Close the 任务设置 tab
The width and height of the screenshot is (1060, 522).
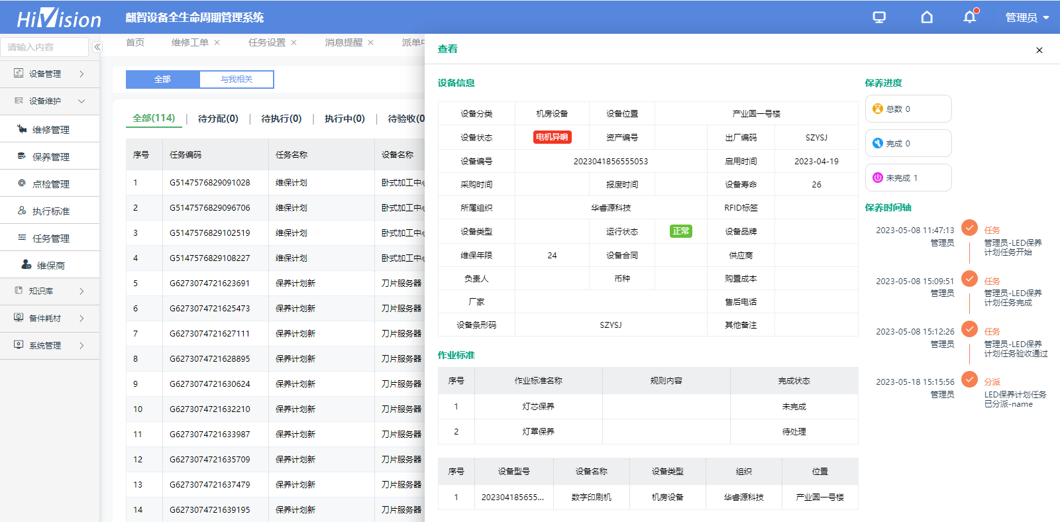[x=293, y=42]
